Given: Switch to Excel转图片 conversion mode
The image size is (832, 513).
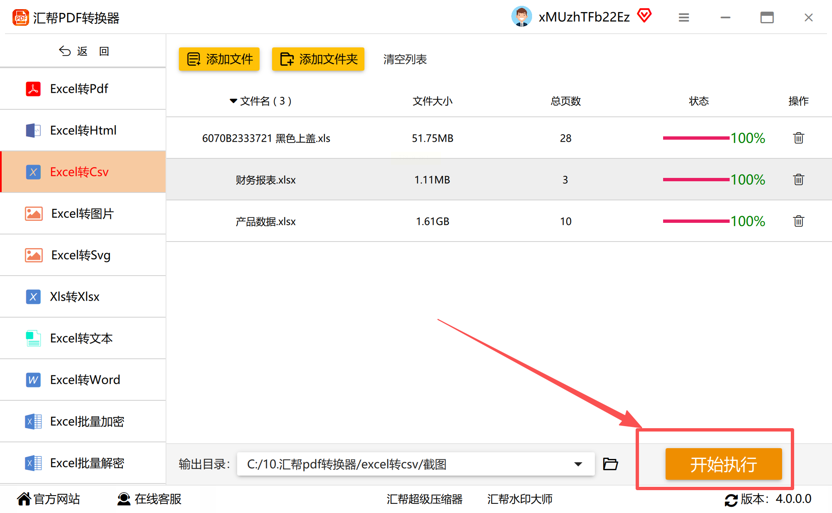Looking at the screenshot, I should click(83, 213).
